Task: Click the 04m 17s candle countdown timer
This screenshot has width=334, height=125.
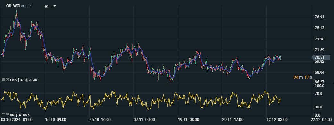Action: click(303, 77)
